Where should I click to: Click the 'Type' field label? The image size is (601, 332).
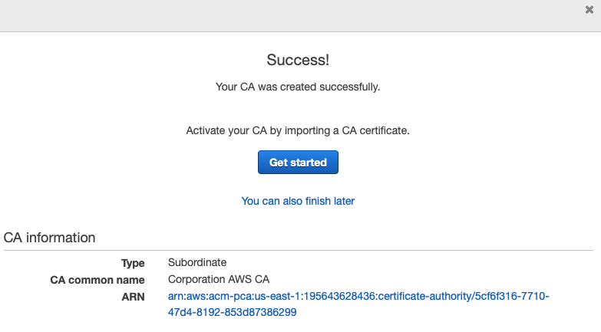(x=133, y=263)
